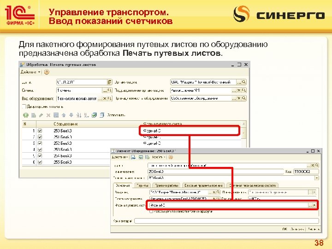Click move row down arrow icon
The image size is (332, 249).
click(x=71, y=115)
